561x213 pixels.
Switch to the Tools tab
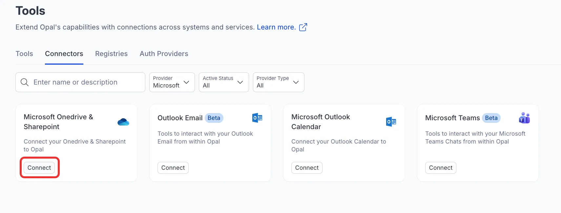(x=24, y=54)
